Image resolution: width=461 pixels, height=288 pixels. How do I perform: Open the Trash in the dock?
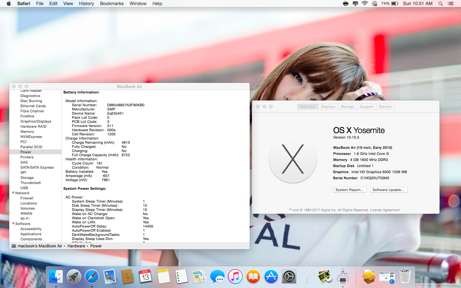pyautogui.click(x=405, y=276)
